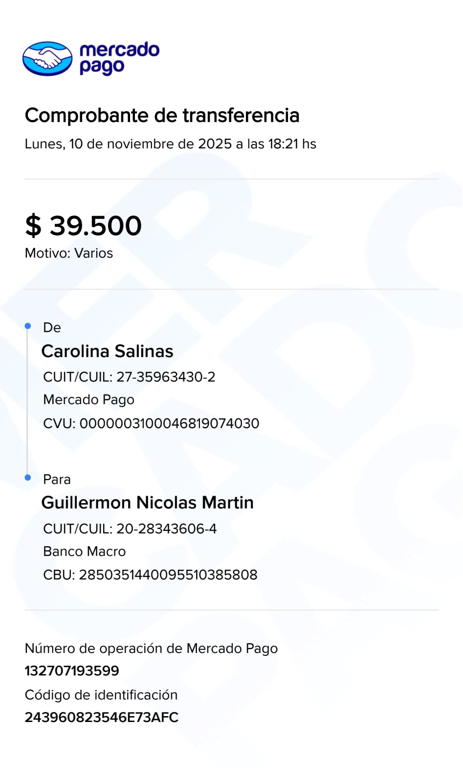This screenshot has width=463, height=770.
Task: Click the $ 39.500 amount
Action: tap(84, 226)
